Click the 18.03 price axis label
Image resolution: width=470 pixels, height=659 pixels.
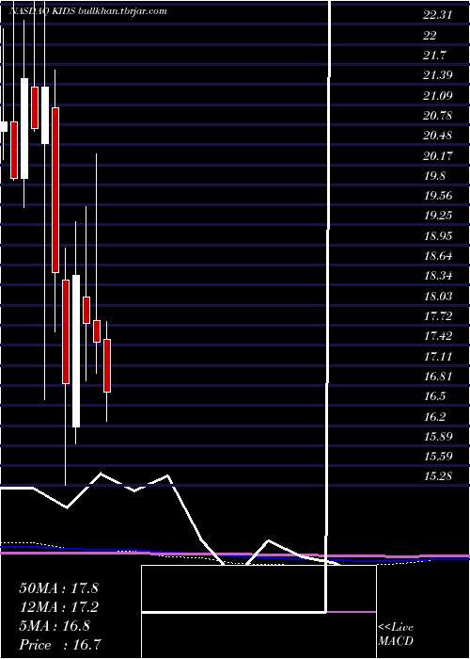tap(438, 297)
